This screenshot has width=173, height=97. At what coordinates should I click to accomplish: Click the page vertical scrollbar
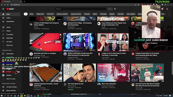coord(172,68)
